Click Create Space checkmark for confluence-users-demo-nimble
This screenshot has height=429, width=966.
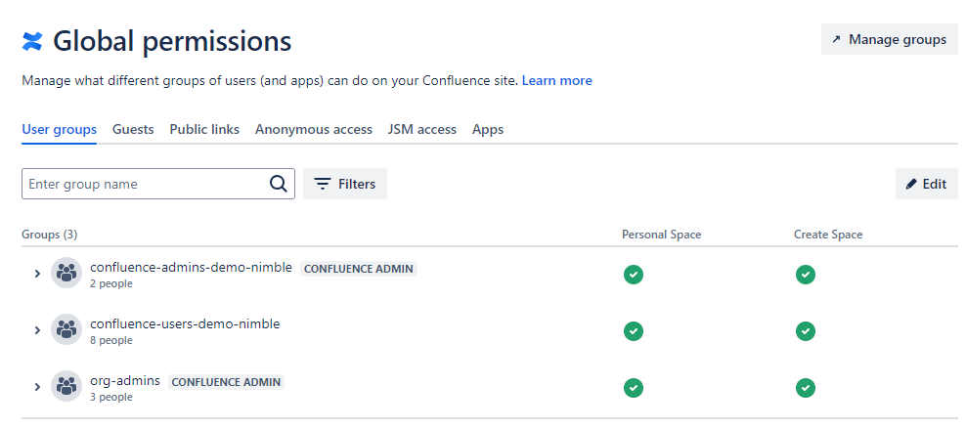pyautogui.click(x=805, y=331)
